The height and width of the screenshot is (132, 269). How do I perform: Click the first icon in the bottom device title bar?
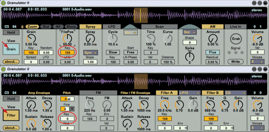[254, 69]
